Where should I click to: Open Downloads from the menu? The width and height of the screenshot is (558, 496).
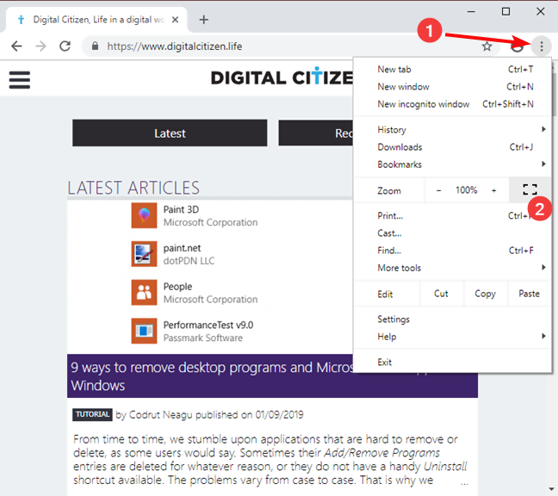(453, 147)
